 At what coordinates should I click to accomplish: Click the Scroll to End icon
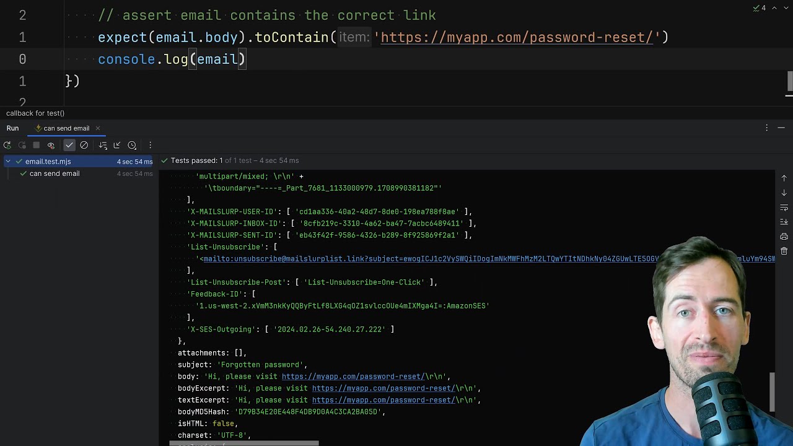coord(784,222)
